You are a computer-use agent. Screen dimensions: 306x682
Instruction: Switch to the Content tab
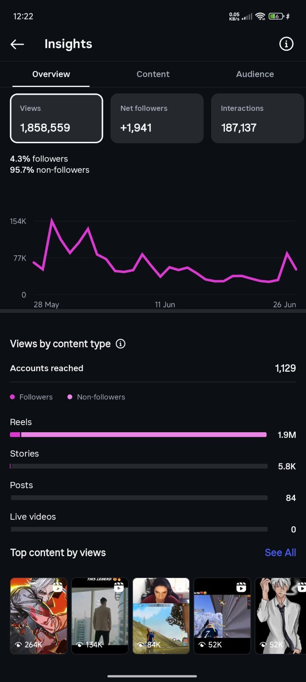click(x=153, y=74)
